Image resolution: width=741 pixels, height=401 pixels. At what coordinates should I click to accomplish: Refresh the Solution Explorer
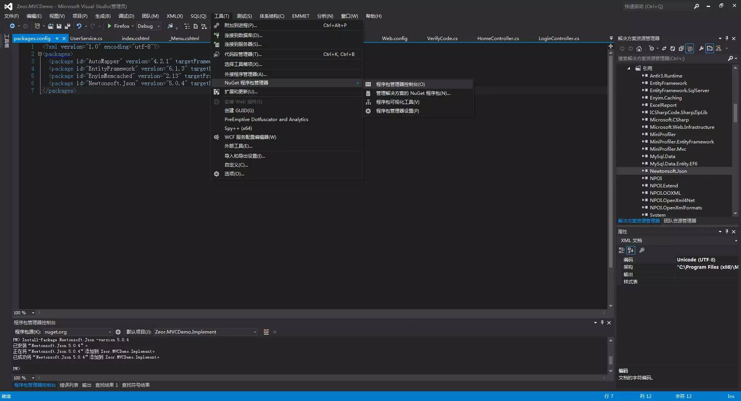pyautogui.click(x=673, y=48)
